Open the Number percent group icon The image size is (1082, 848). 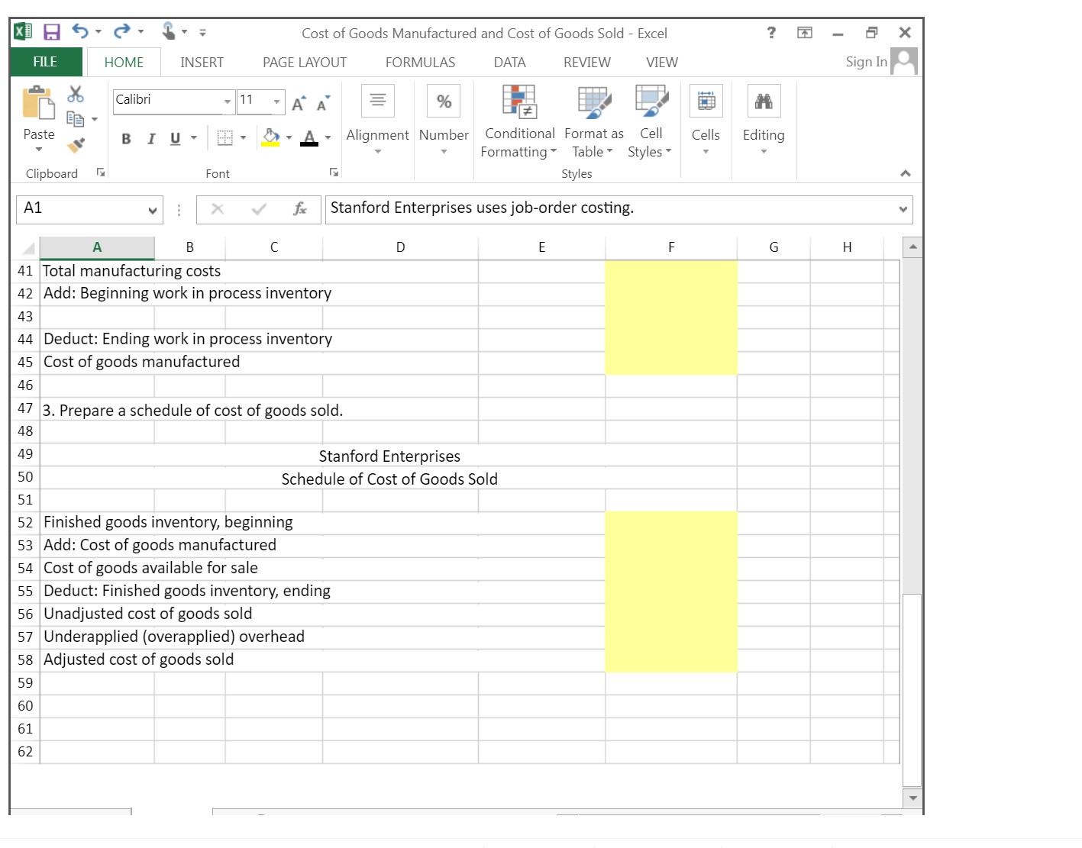point(444,100)
